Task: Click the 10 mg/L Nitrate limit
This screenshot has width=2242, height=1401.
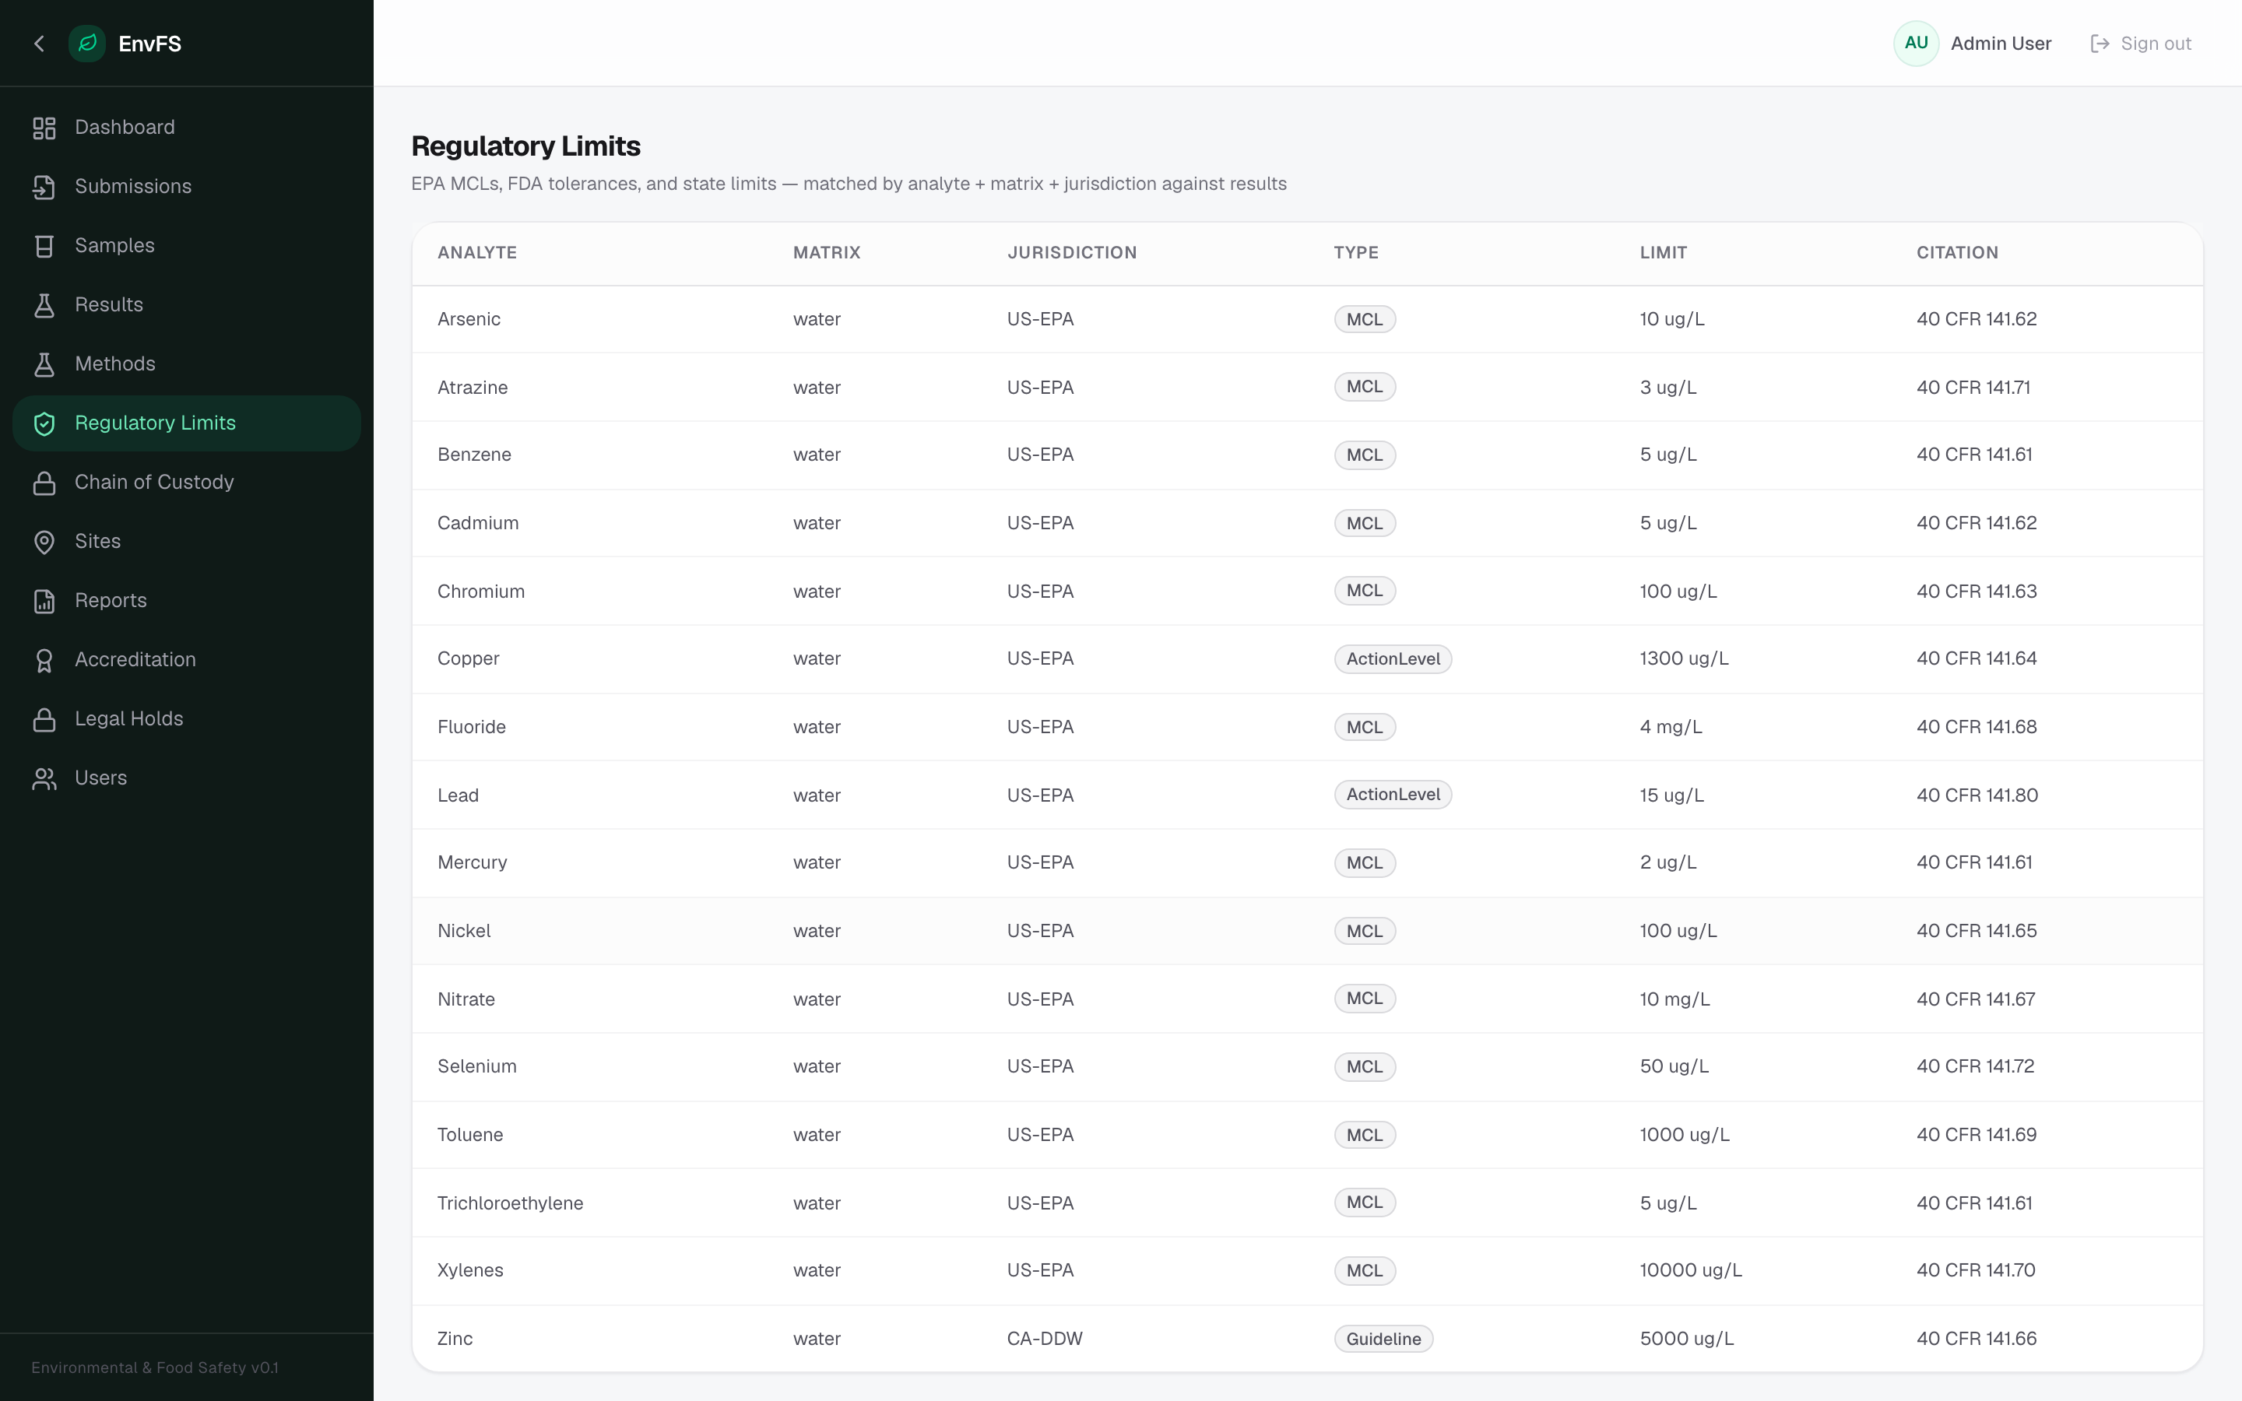Action: 1674,999
